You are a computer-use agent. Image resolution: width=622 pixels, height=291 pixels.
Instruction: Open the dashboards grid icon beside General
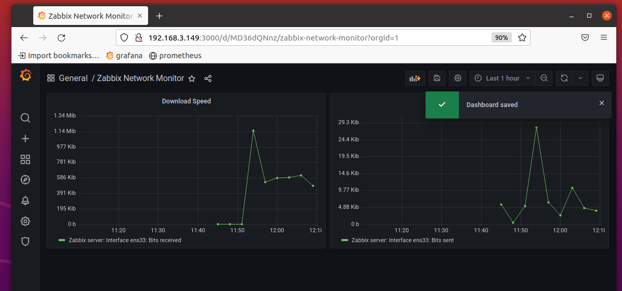[x=51, y=78]
